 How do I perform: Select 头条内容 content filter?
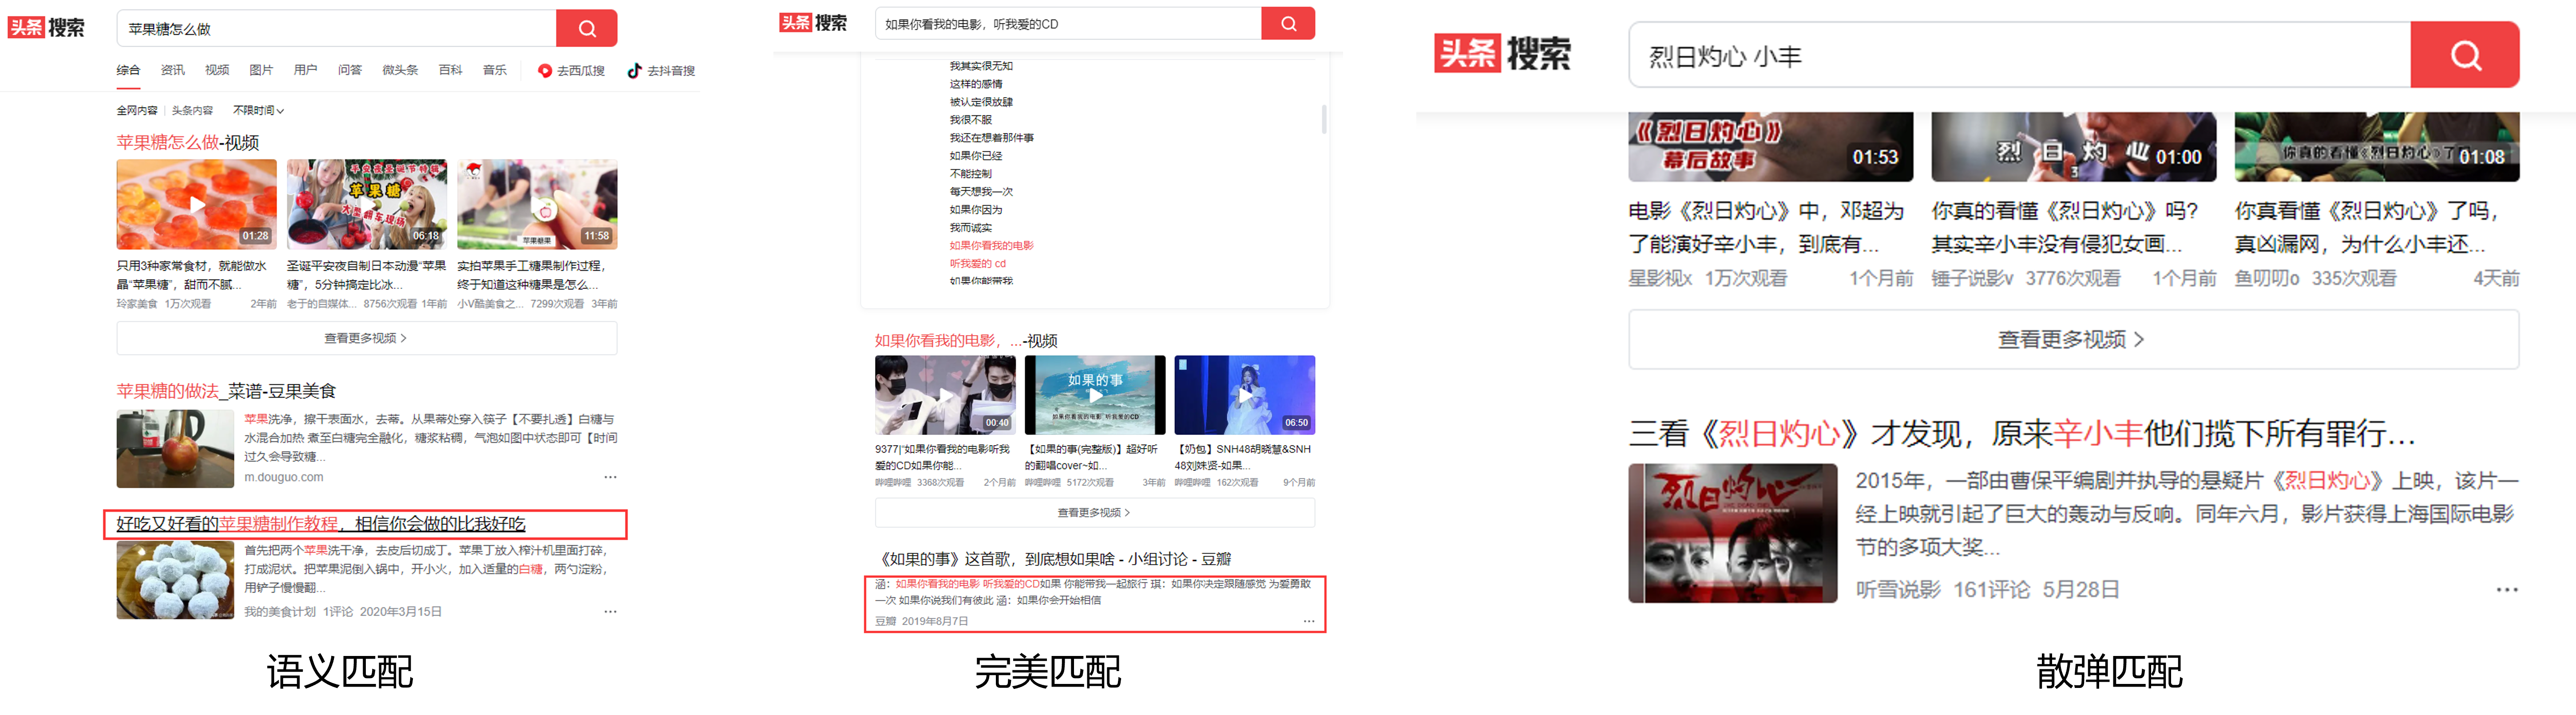[192, 110]
